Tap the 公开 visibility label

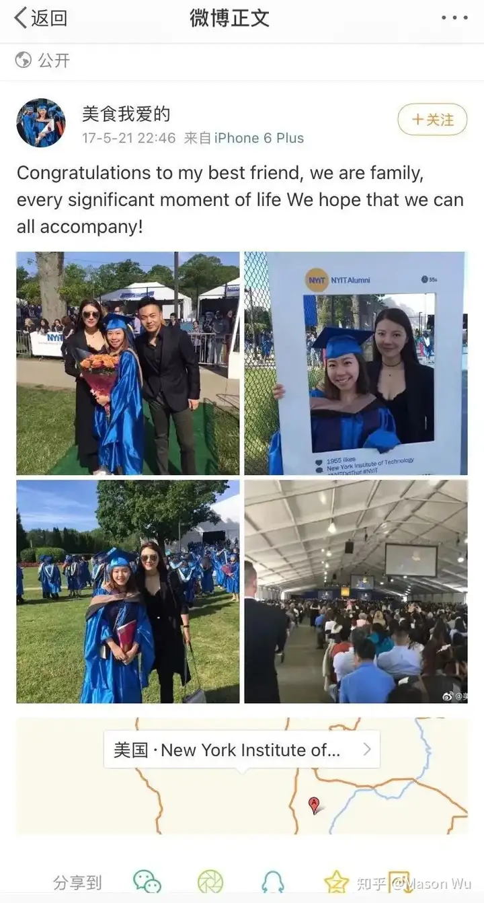point(54,60)
